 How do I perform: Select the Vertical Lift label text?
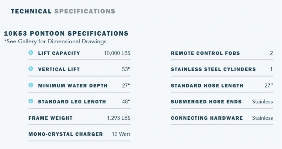coord(59,69)
